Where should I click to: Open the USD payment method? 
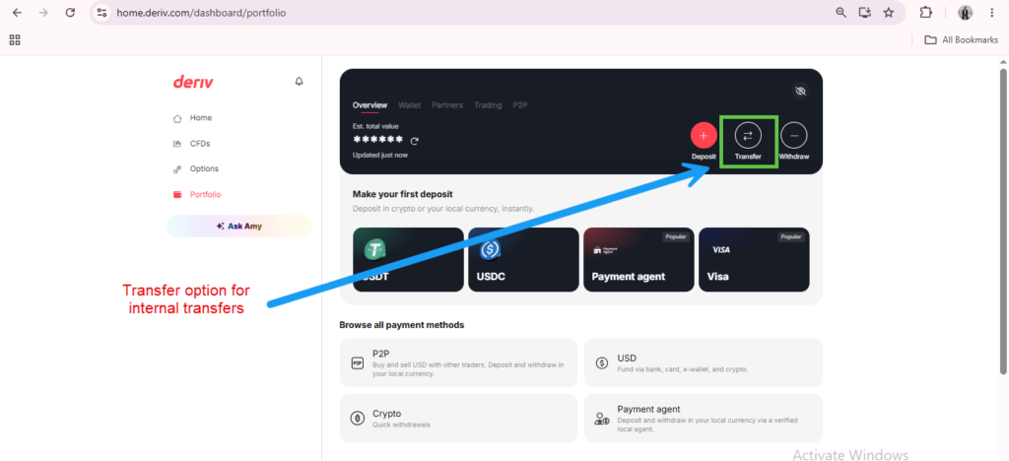pos(704,362)
